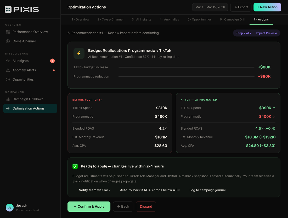This screenshot has width=288, height=218.
Task: Open Opportunities via its checkmark circle icon
Action: click(8, 80)
